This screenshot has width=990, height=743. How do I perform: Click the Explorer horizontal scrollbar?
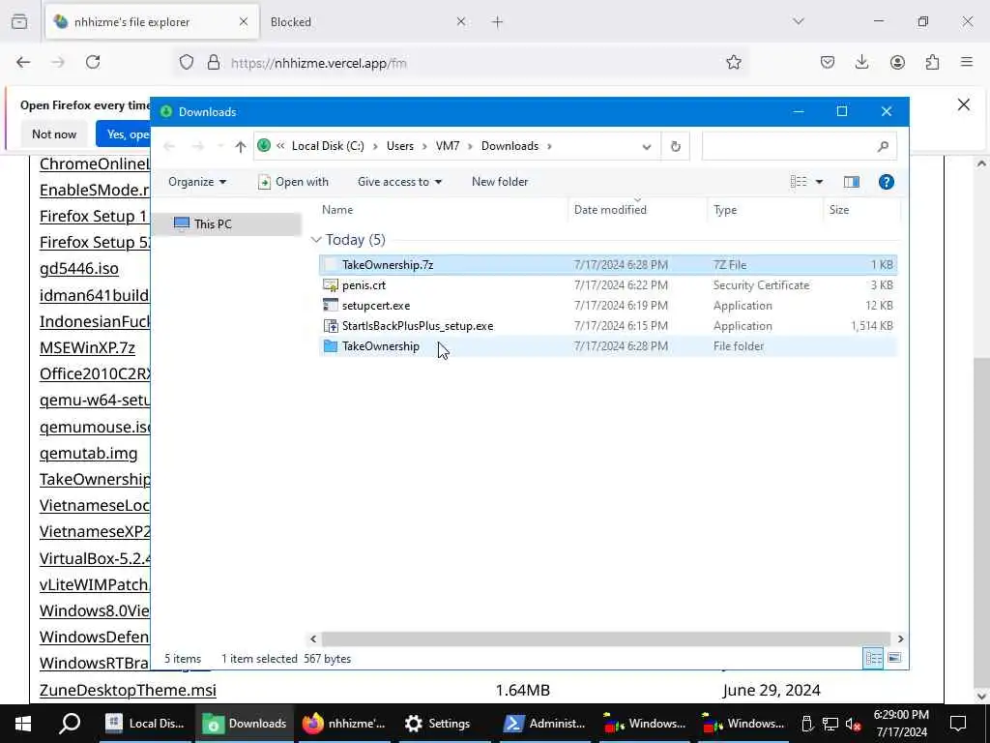606,639
